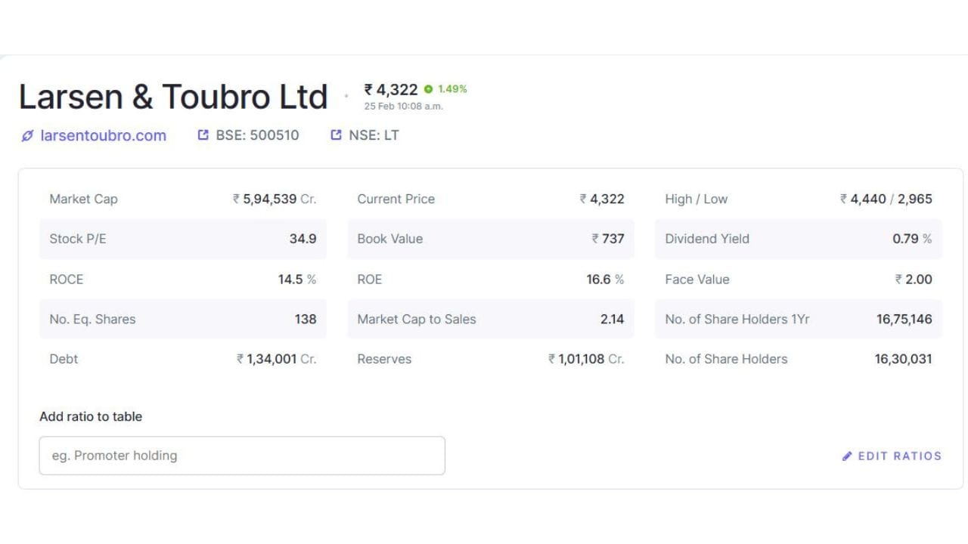
Task: Focus the Add ratio to table field
Action: (x=242, y=456)
